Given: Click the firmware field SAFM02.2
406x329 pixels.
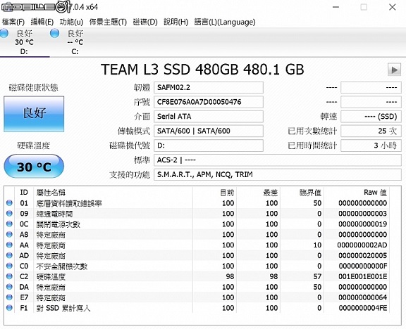Looking at the screenshot, I should [x=209, y=88].
